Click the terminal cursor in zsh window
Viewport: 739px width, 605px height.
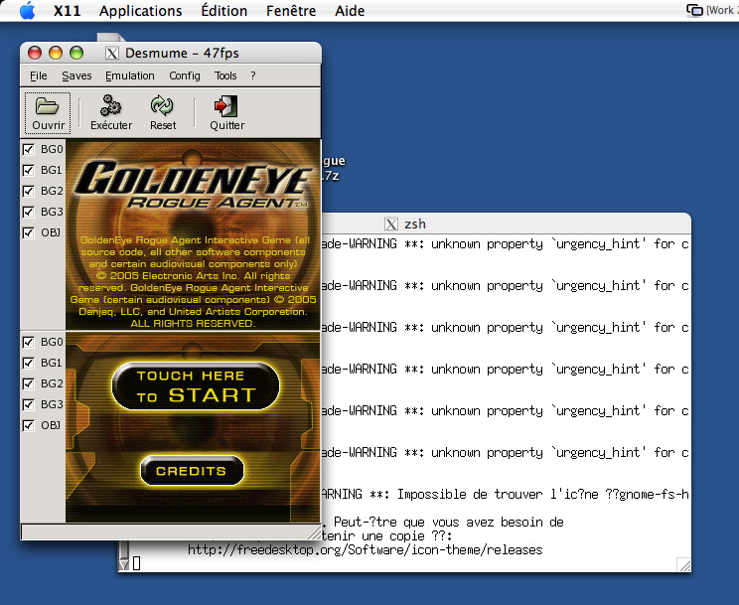pos(136,563)
